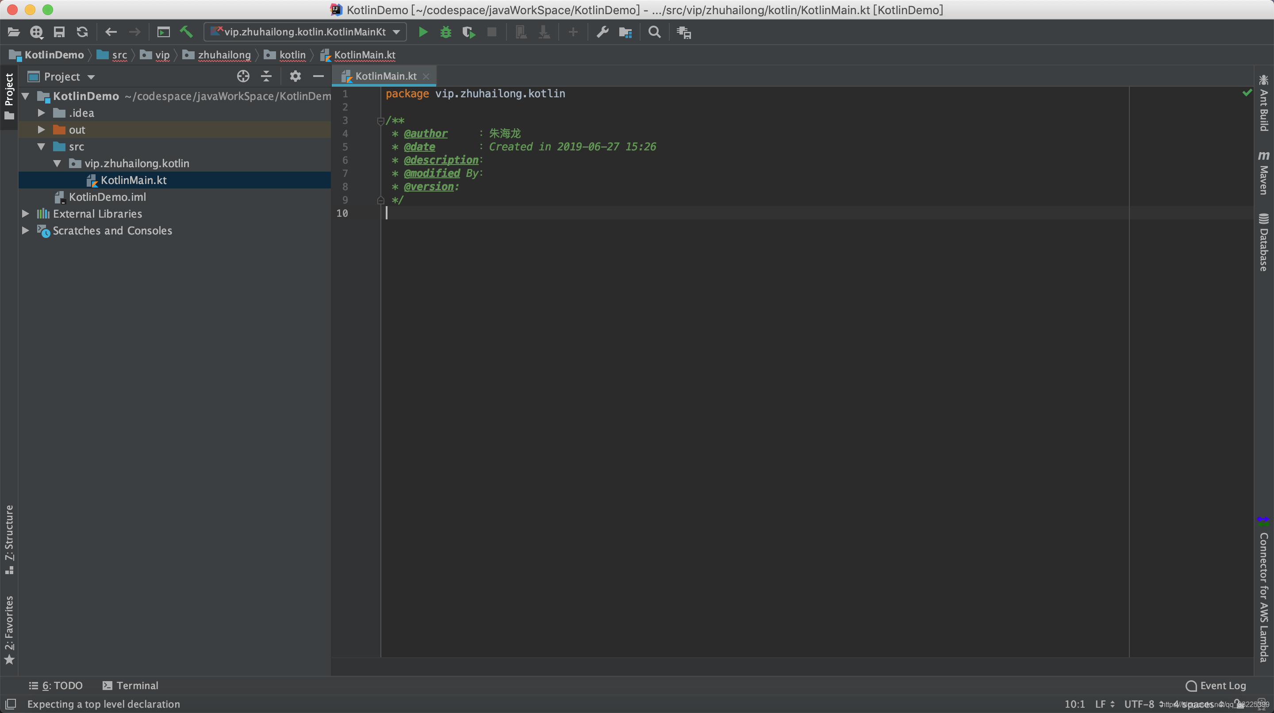Locate current file with crosshair icon
Screen dimensions: 1274x713
(243, 76)
